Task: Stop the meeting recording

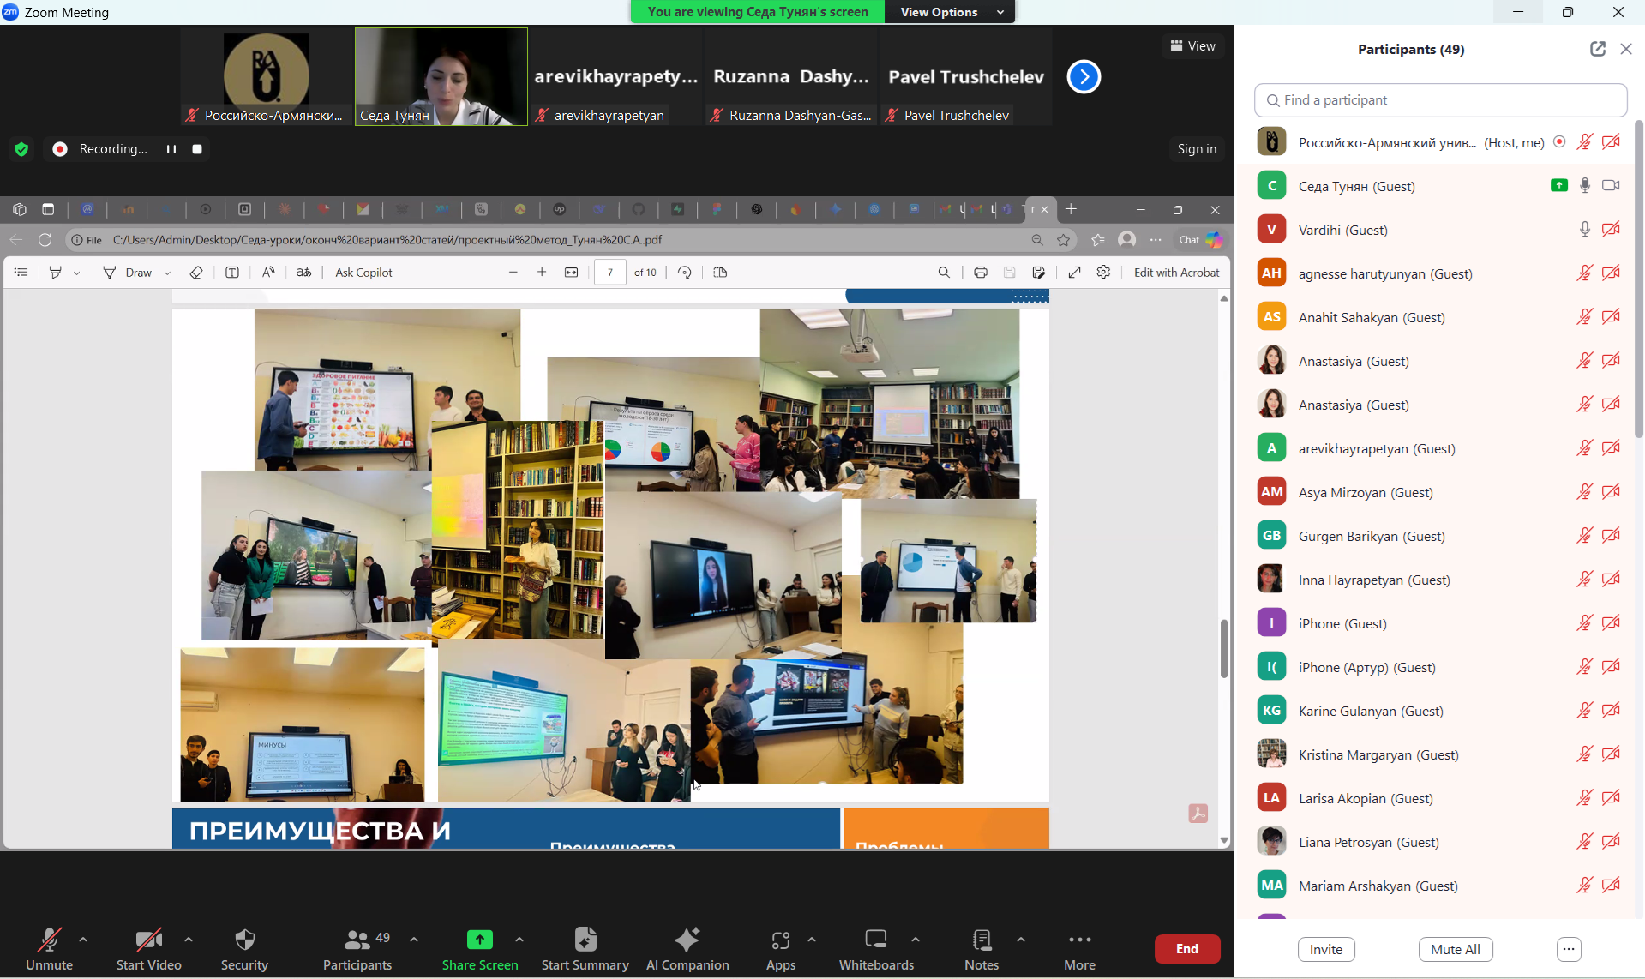Action: pyautogui.click(x=197, y=149)
